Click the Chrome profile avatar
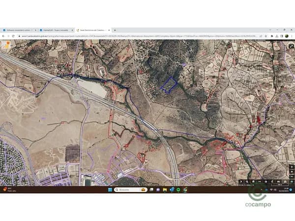Screen dimensions: 295x221 point(286,36)
